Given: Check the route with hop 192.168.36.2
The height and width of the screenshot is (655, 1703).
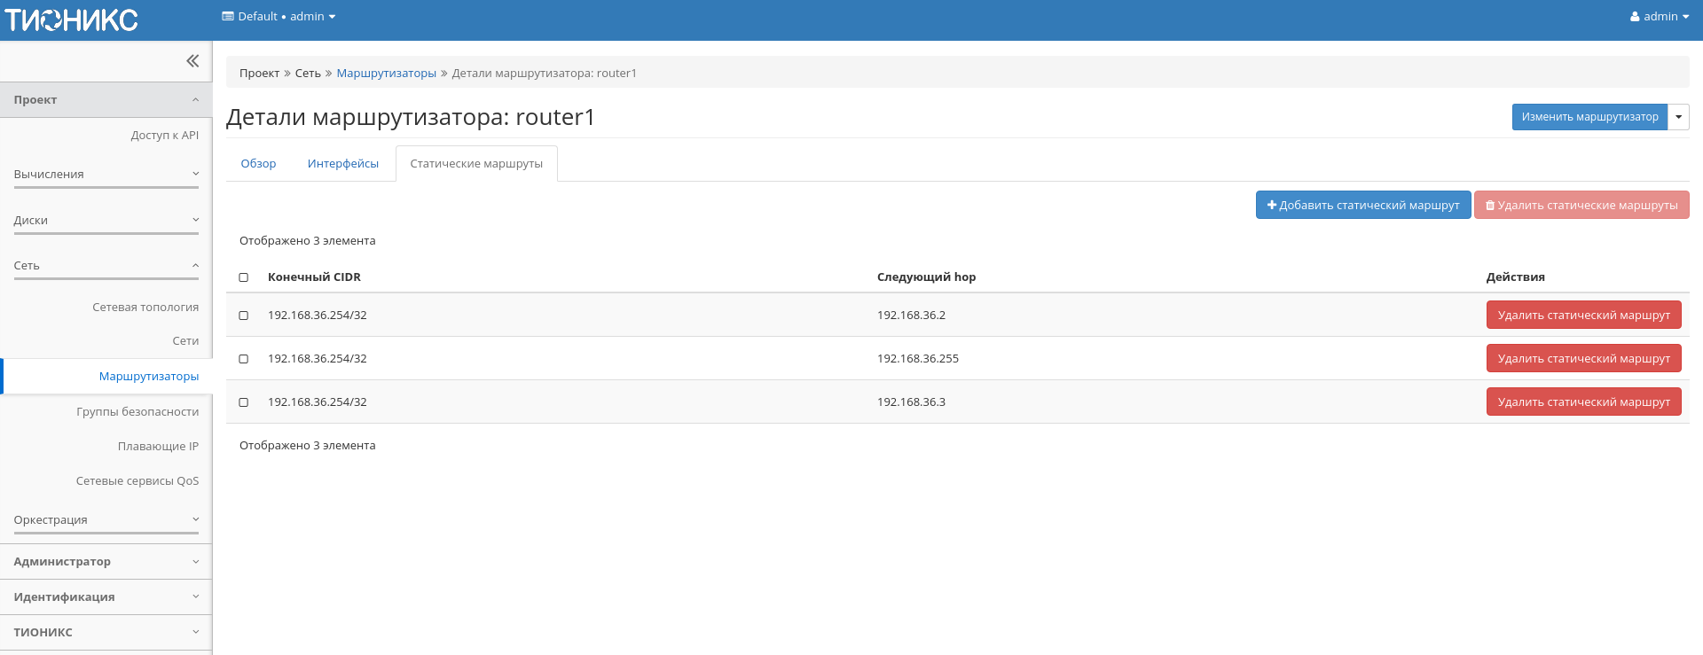Looking at the screenshot, I should (x=244, y=316).
